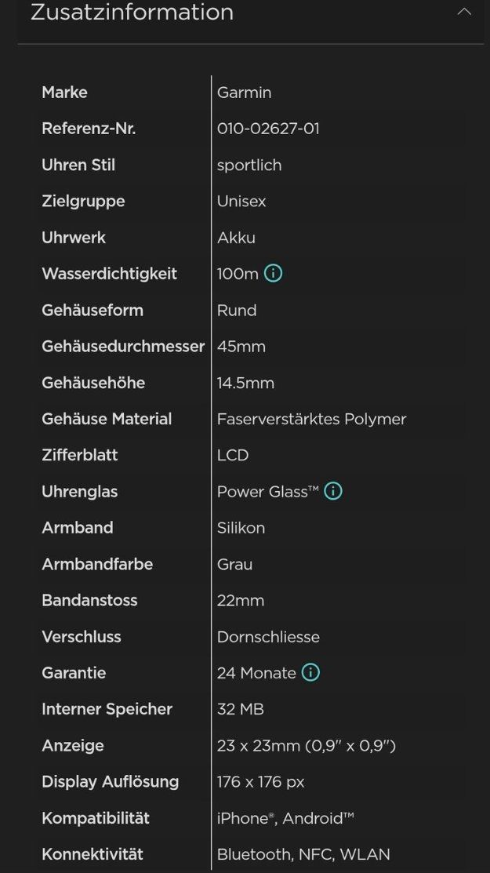Click the sportlich Uhren Stil value
The width and height of the screenshot is (490, 873).
(x=249, y=166)
